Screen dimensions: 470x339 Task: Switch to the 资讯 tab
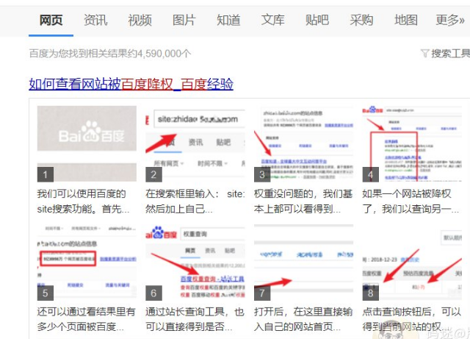(x=95, y=20)
